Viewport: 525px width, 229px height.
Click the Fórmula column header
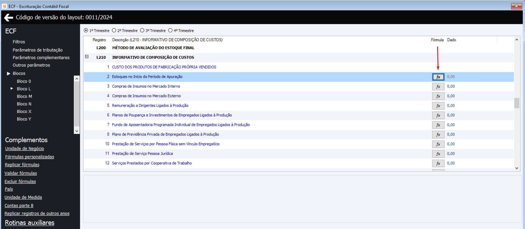[437, 40]
